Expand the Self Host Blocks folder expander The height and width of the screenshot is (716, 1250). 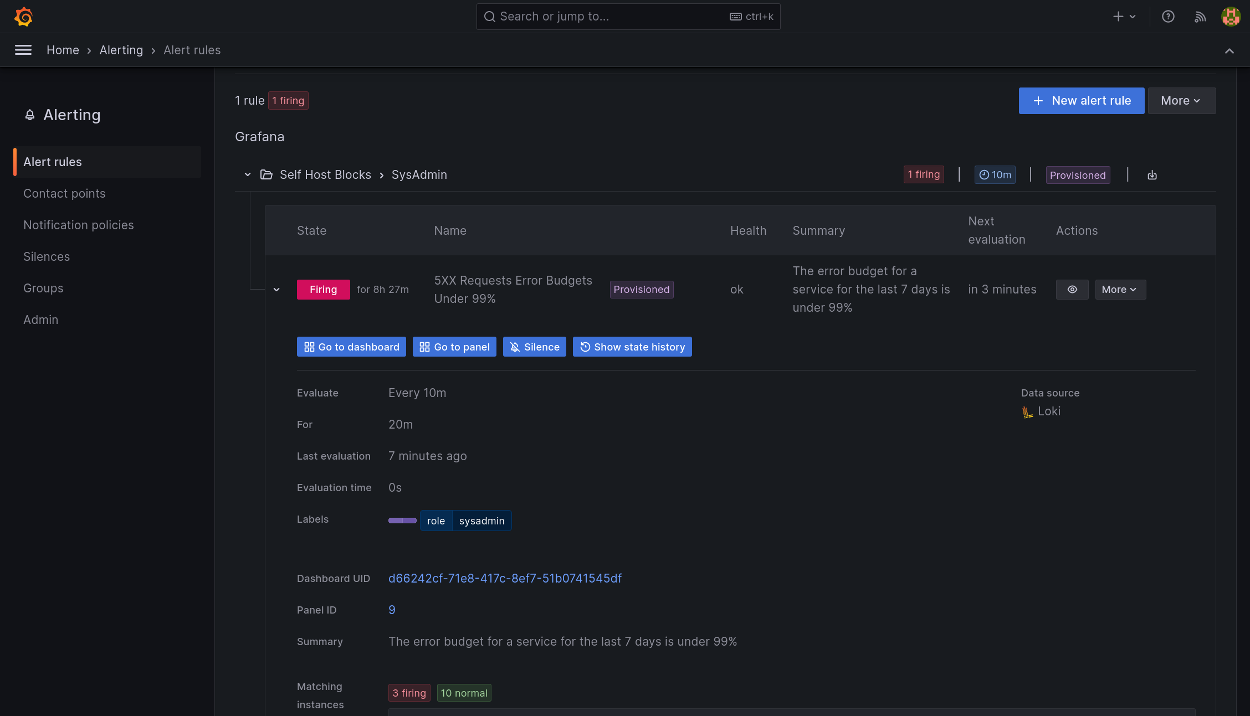(247, 175)
